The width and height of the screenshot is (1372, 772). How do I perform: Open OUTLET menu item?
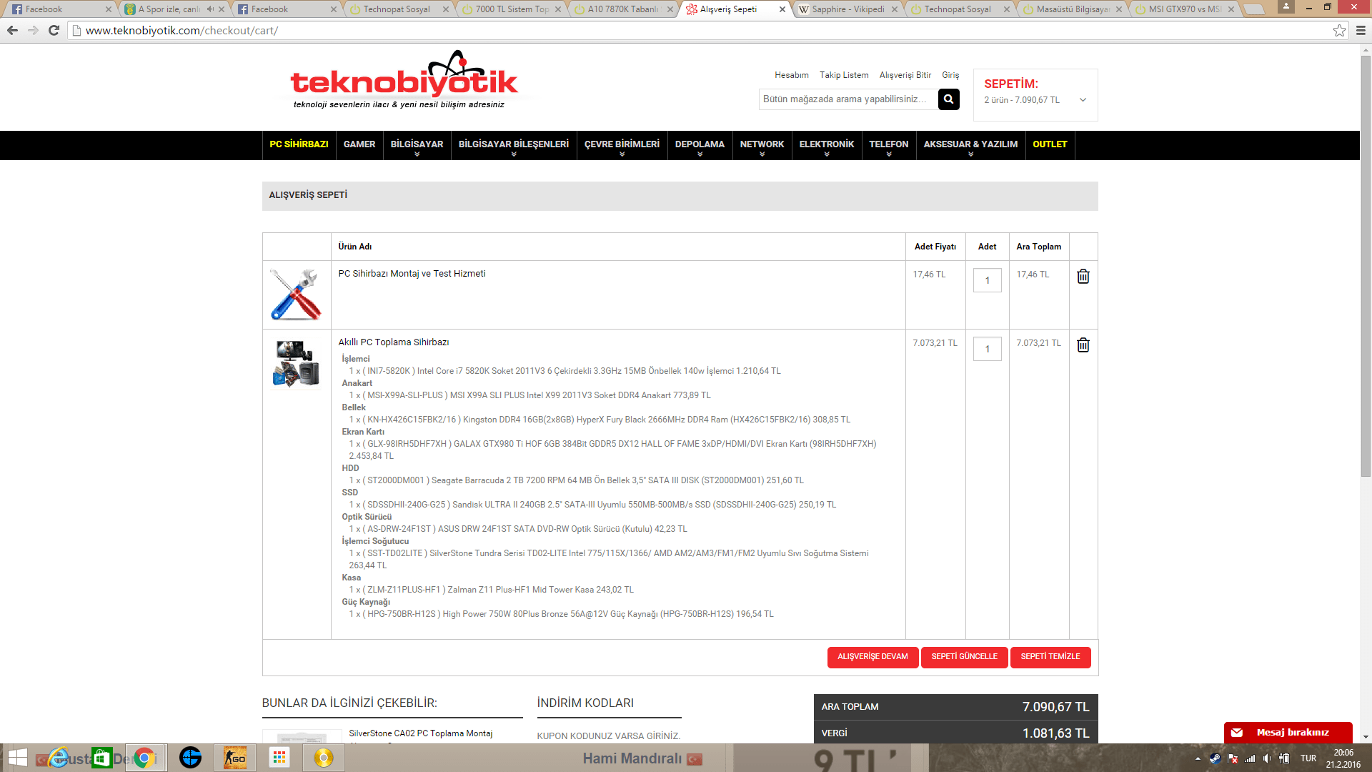tap(1050, 144)
